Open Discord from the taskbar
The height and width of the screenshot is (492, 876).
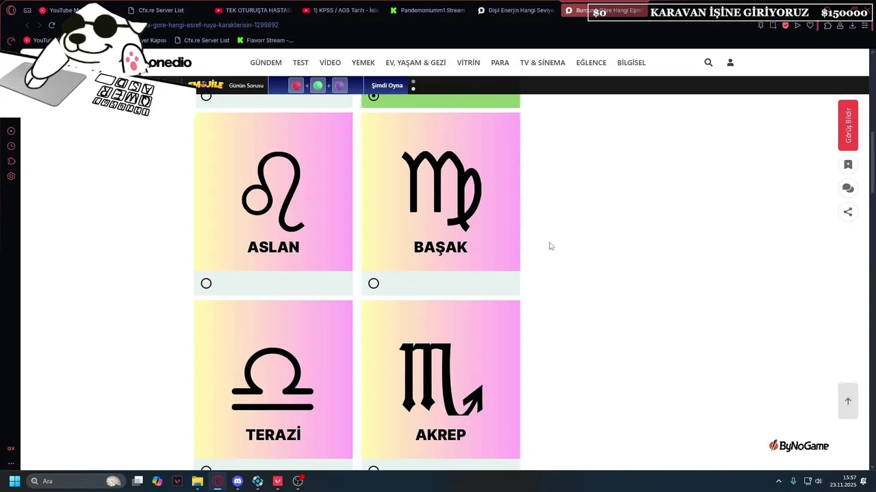pos(237,481)
